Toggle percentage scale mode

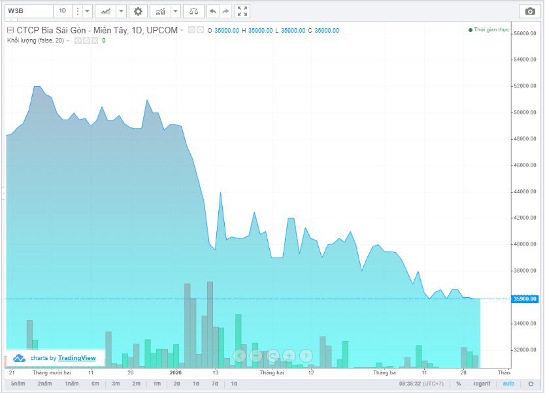[x=459, y=384]
